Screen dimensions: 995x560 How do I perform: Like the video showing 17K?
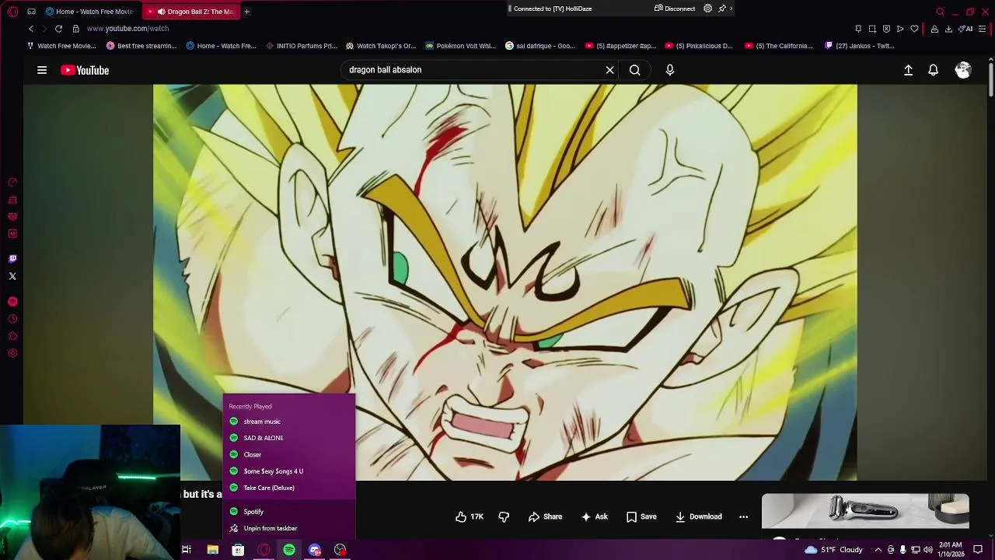(470, 516)
